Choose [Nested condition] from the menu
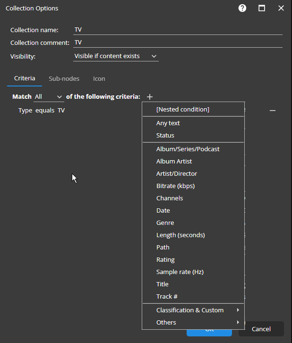The height and width of the screenshot is (343, 292). click(x=183, y=109)
